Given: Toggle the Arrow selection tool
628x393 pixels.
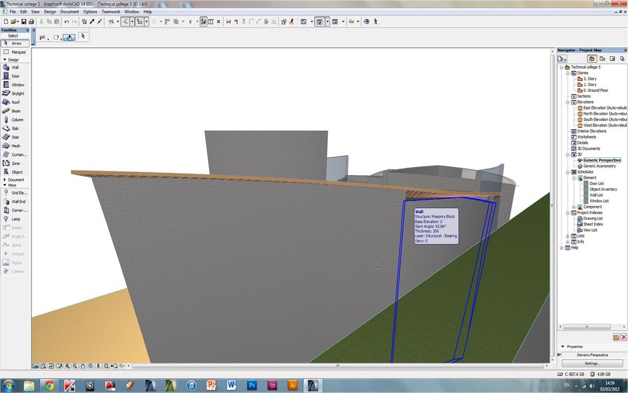Looking at the screenshot, I should [x=16, y=43].
